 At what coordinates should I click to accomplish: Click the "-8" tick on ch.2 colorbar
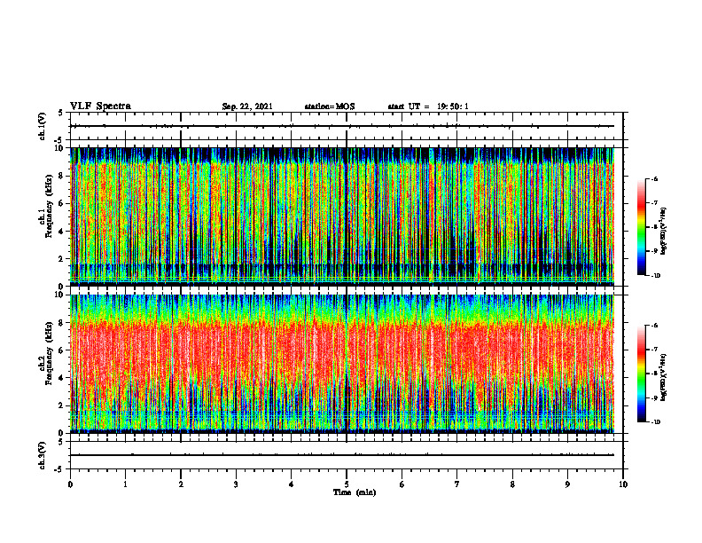pyautogui.click(x=655, y=374)
